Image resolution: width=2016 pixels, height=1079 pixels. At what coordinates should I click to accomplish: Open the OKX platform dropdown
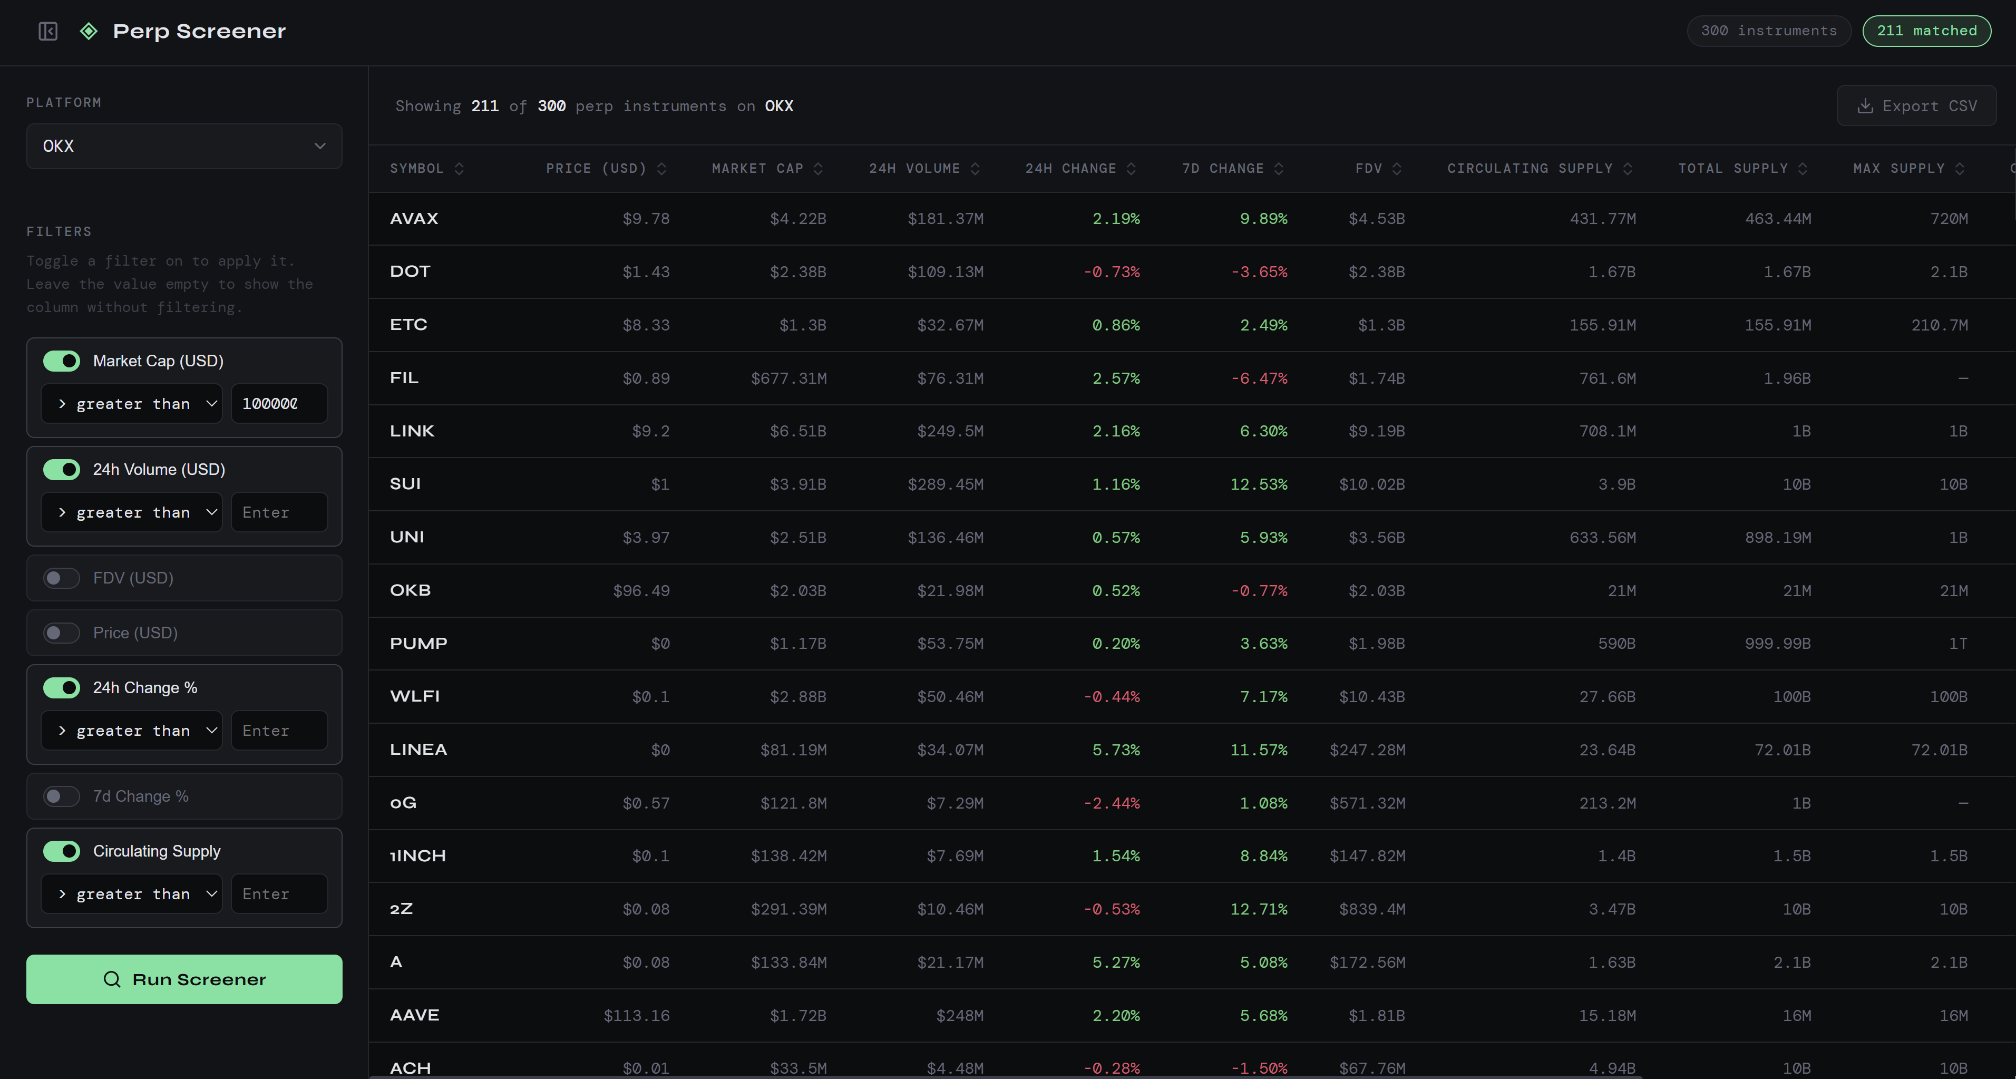pyautogui.click(x=184, y=147)
